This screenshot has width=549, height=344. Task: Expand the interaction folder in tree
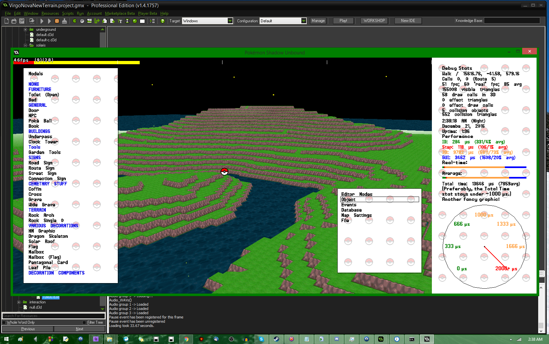coord(19,302)
